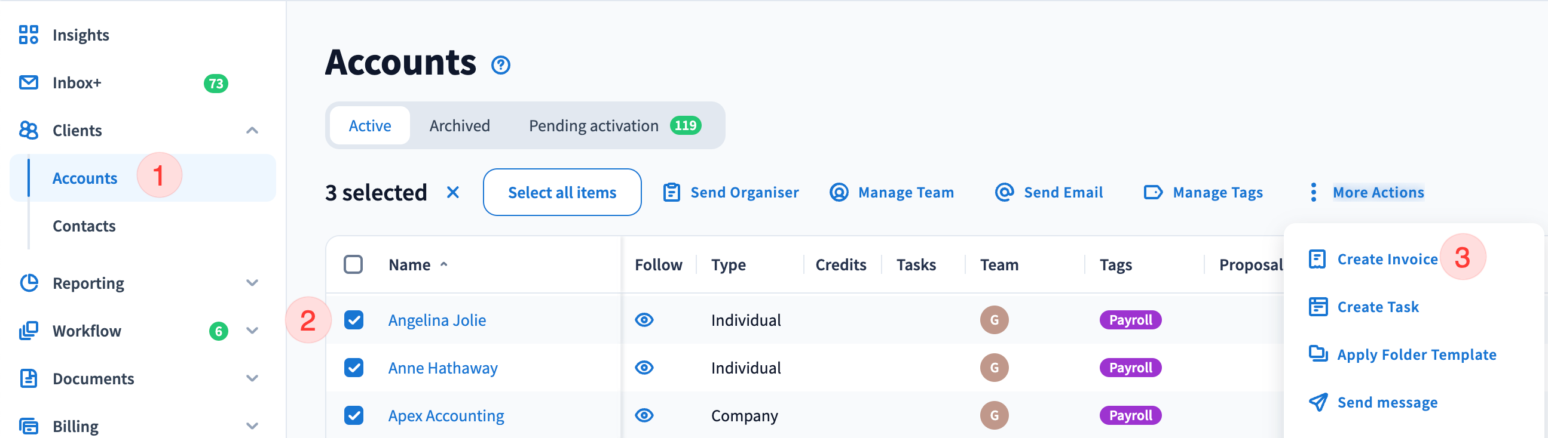Image resolution: width=1548 pixels, height=438 pixels.
Task: Expand the Reporting sidebar section
Action: (252, 283)
